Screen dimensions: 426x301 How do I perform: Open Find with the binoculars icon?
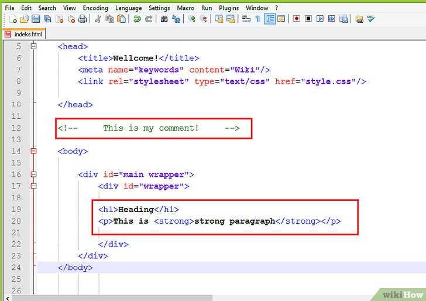click(x=164, y=19)
